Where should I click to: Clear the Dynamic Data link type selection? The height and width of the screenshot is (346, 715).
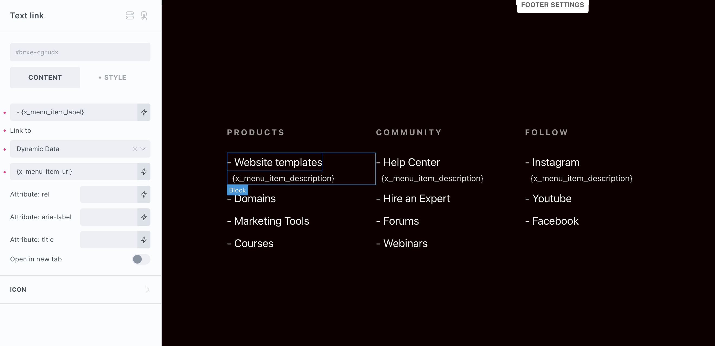click(135, 149)
